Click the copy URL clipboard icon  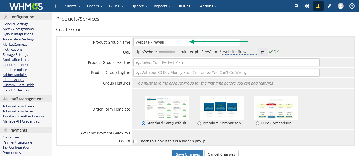(263, 52)
